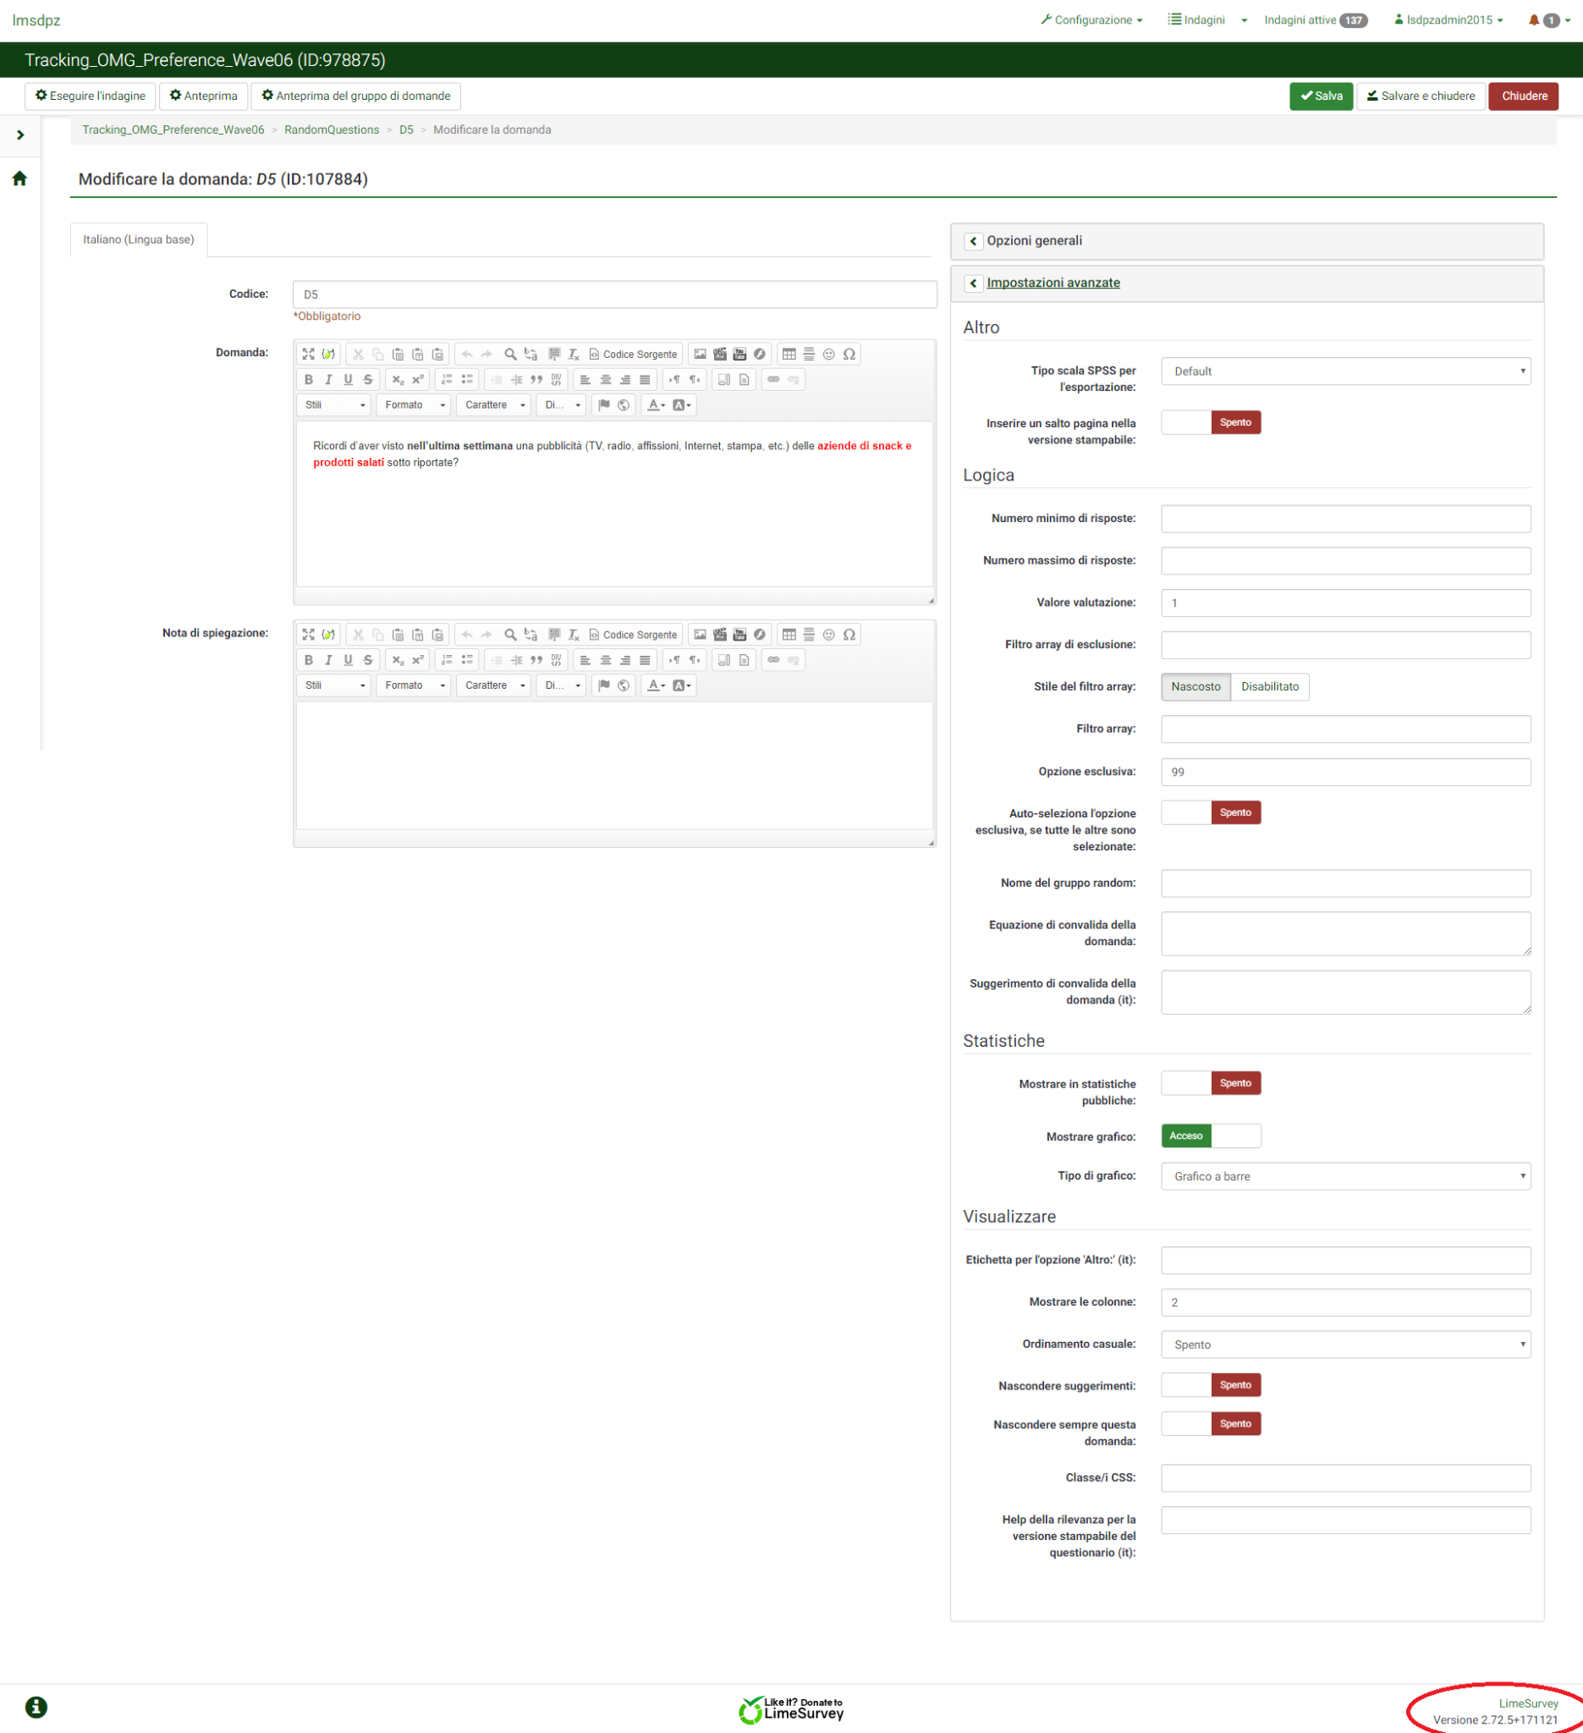1583x1733 pixels.
Task: Enable 'Nascondere suggerimenti' switch
Action: tap(1210, 1385)
